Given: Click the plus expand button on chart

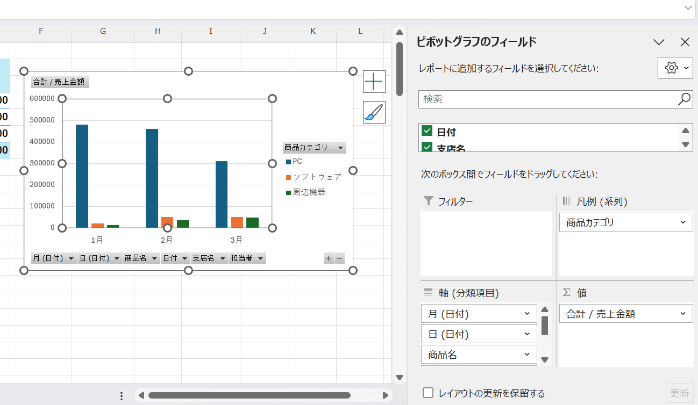Looking at the screenshot, I should pyautogui.click(x=329, y=259).
